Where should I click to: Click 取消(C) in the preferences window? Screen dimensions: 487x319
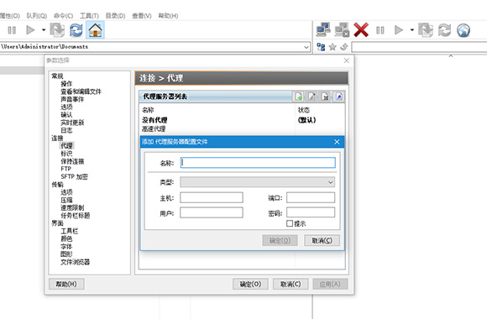click(291, 284)
